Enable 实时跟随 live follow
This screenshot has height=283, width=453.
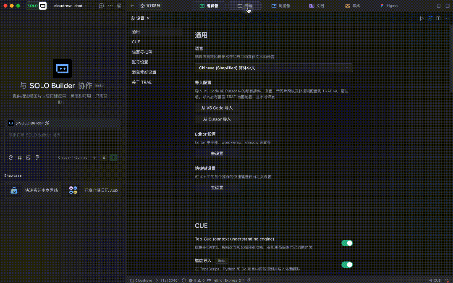(150, 6)
